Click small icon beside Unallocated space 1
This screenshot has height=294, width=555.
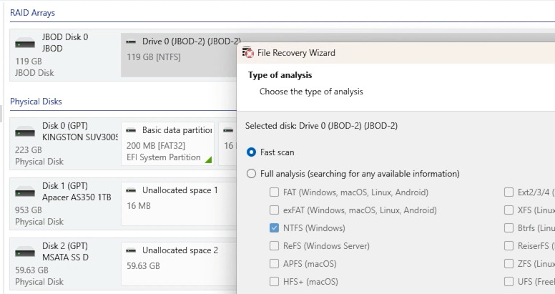[131, 190]
